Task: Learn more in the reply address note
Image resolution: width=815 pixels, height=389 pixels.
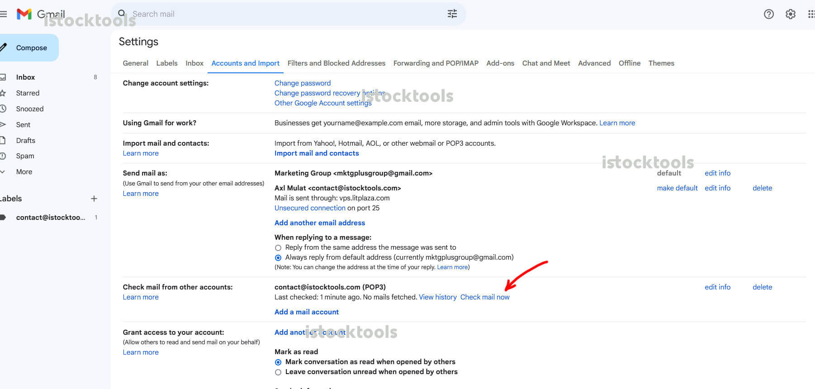Action: pyautogui.click(x=452, y=267)
